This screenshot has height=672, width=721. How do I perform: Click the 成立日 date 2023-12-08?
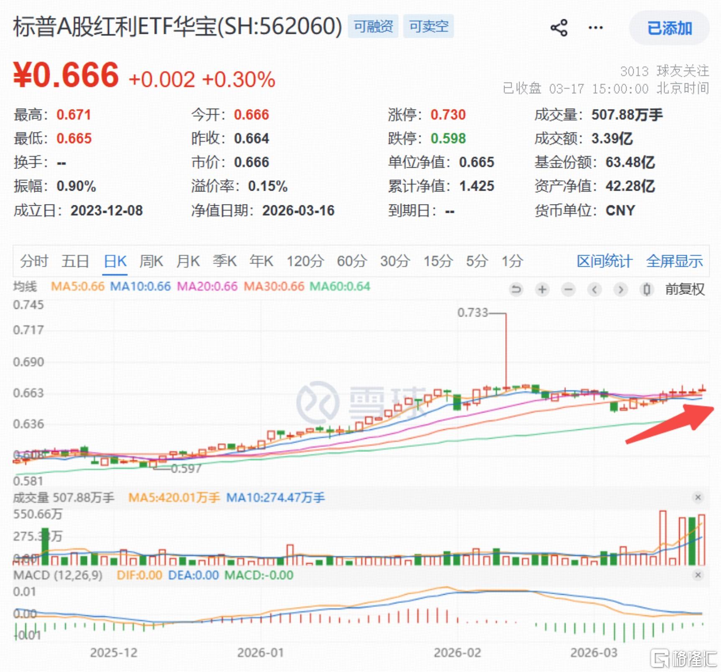pos(107,210)
